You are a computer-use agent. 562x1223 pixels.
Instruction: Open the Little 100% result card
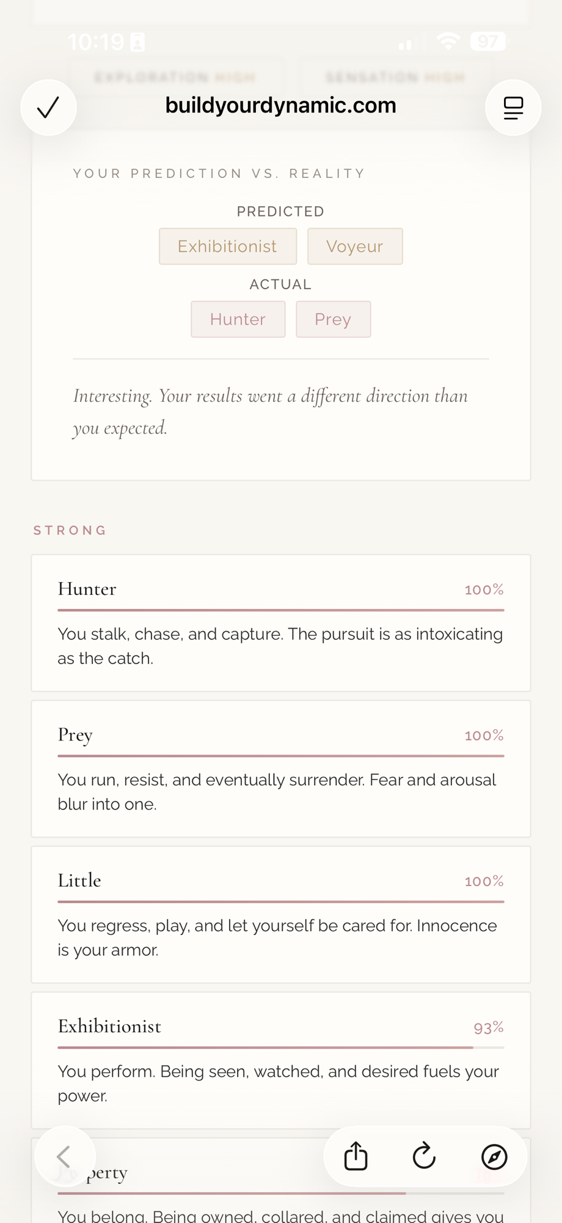tap(280, 914)
